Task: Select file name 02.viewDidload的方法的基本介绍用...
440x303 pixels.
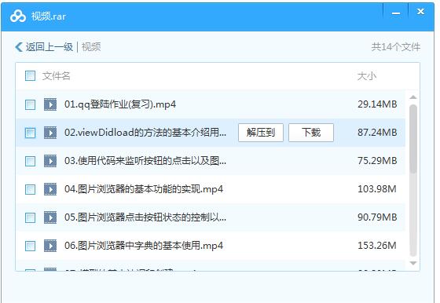Action: [x=145, y=133]
